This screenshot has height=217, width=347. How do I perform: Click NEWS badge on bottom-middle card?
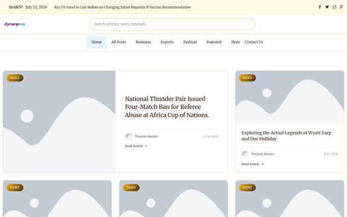coord(131,187)
